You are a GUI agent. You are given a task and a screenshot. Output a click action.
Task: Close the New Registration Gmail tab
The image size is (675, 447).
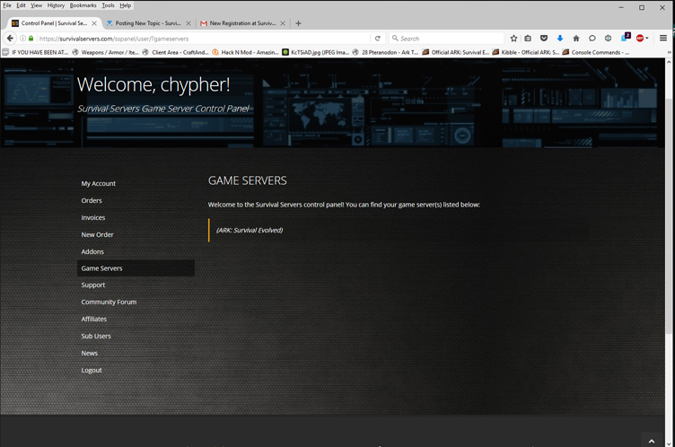coord(283,23)
